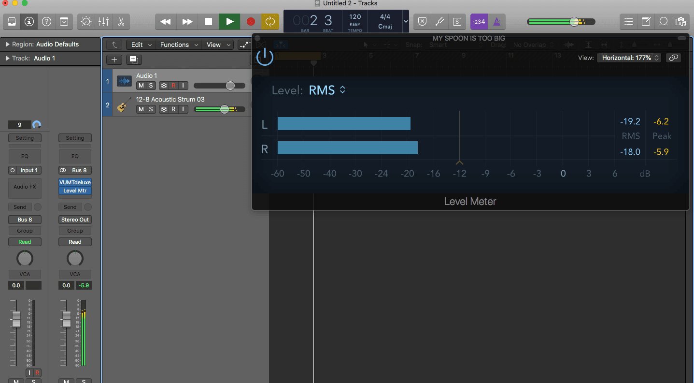694x383 pixels.
Task: Open the Edit menu in Tracks area
Action: (141, 44)
